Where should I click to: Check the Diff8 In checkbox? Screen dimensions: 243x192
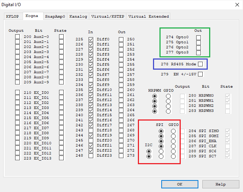[91, 80]
